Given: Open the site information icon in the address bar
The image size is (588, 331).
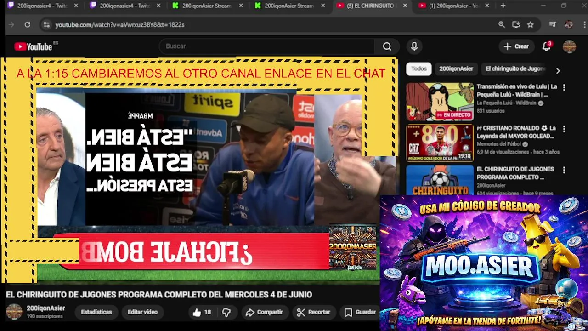Looking at the screenshot, I should [x=46, y=24].
